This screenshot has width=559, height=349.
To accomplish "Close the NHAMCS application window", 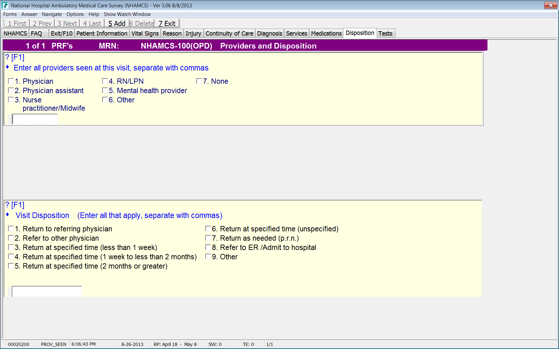I will (x=551, y=5).
